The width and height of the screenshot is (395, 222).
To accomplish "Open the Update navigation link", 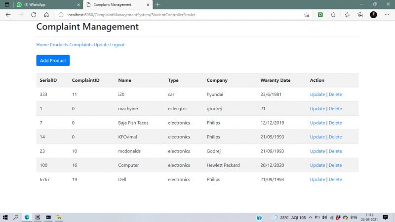I will [101, 45].
